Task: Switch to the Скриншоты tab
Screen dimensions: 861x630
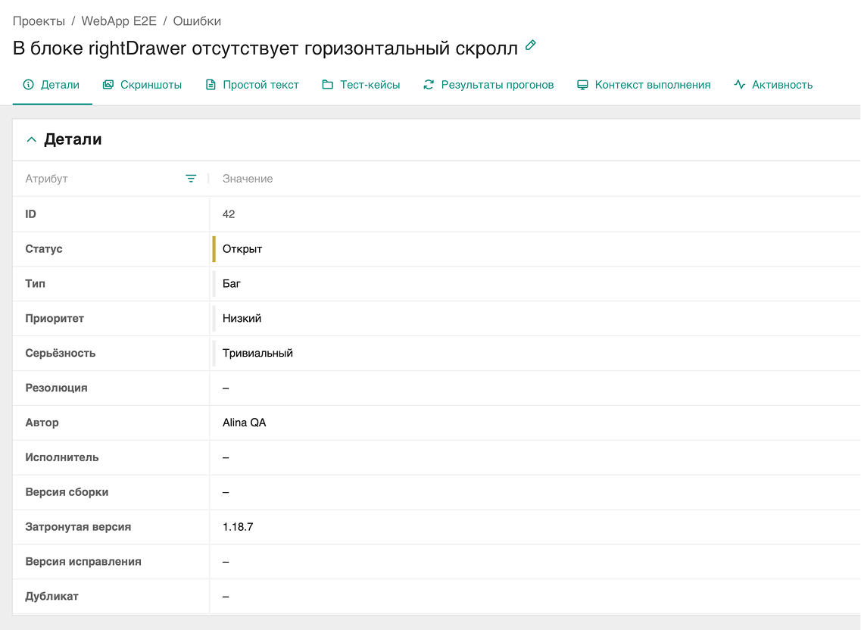Action: (x=142, y=85)
